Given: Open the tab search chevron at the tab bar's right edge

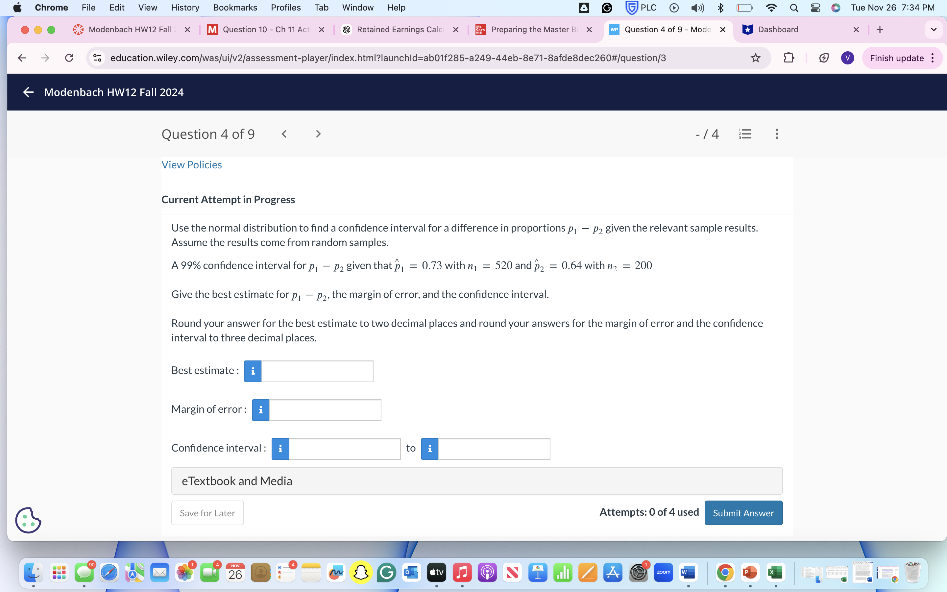Looking at the screenshot, I should coord(933,29).
